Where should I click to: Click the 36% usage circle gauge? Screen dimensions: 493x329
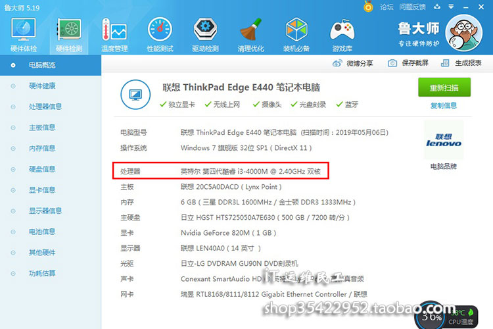point(431,316)
